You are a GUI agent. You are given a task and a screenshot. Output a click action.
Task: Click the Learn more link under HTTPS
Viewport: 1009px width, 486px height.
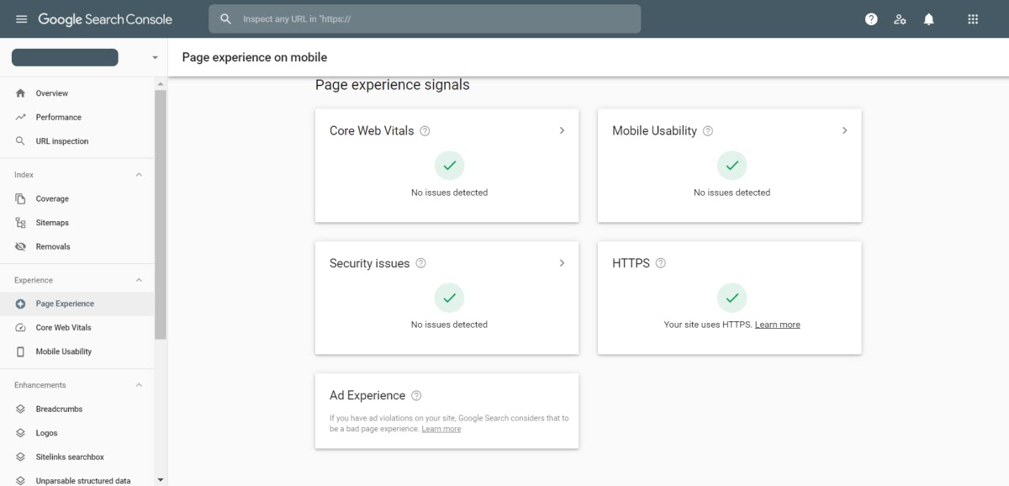pyautogui.click(x=778, y=324)
